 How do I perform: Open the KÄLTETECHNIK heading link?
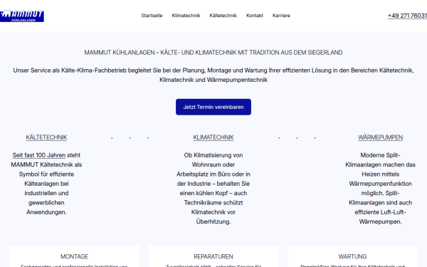click(46, 137)
